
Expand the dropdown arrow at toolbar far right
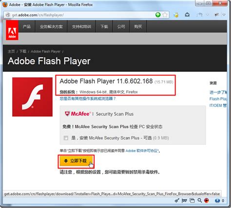[224, 15]
